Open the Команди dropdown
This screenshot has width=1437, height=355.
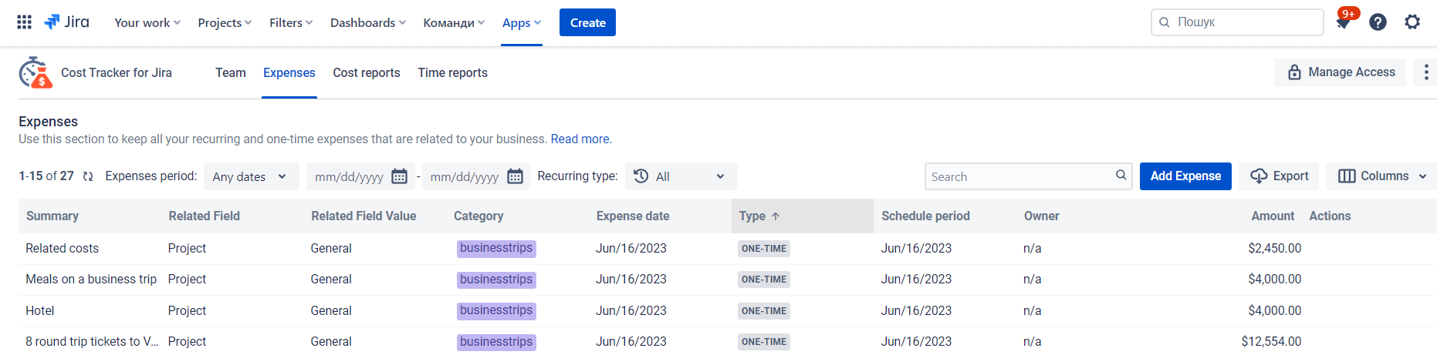[x=454, y=23]
